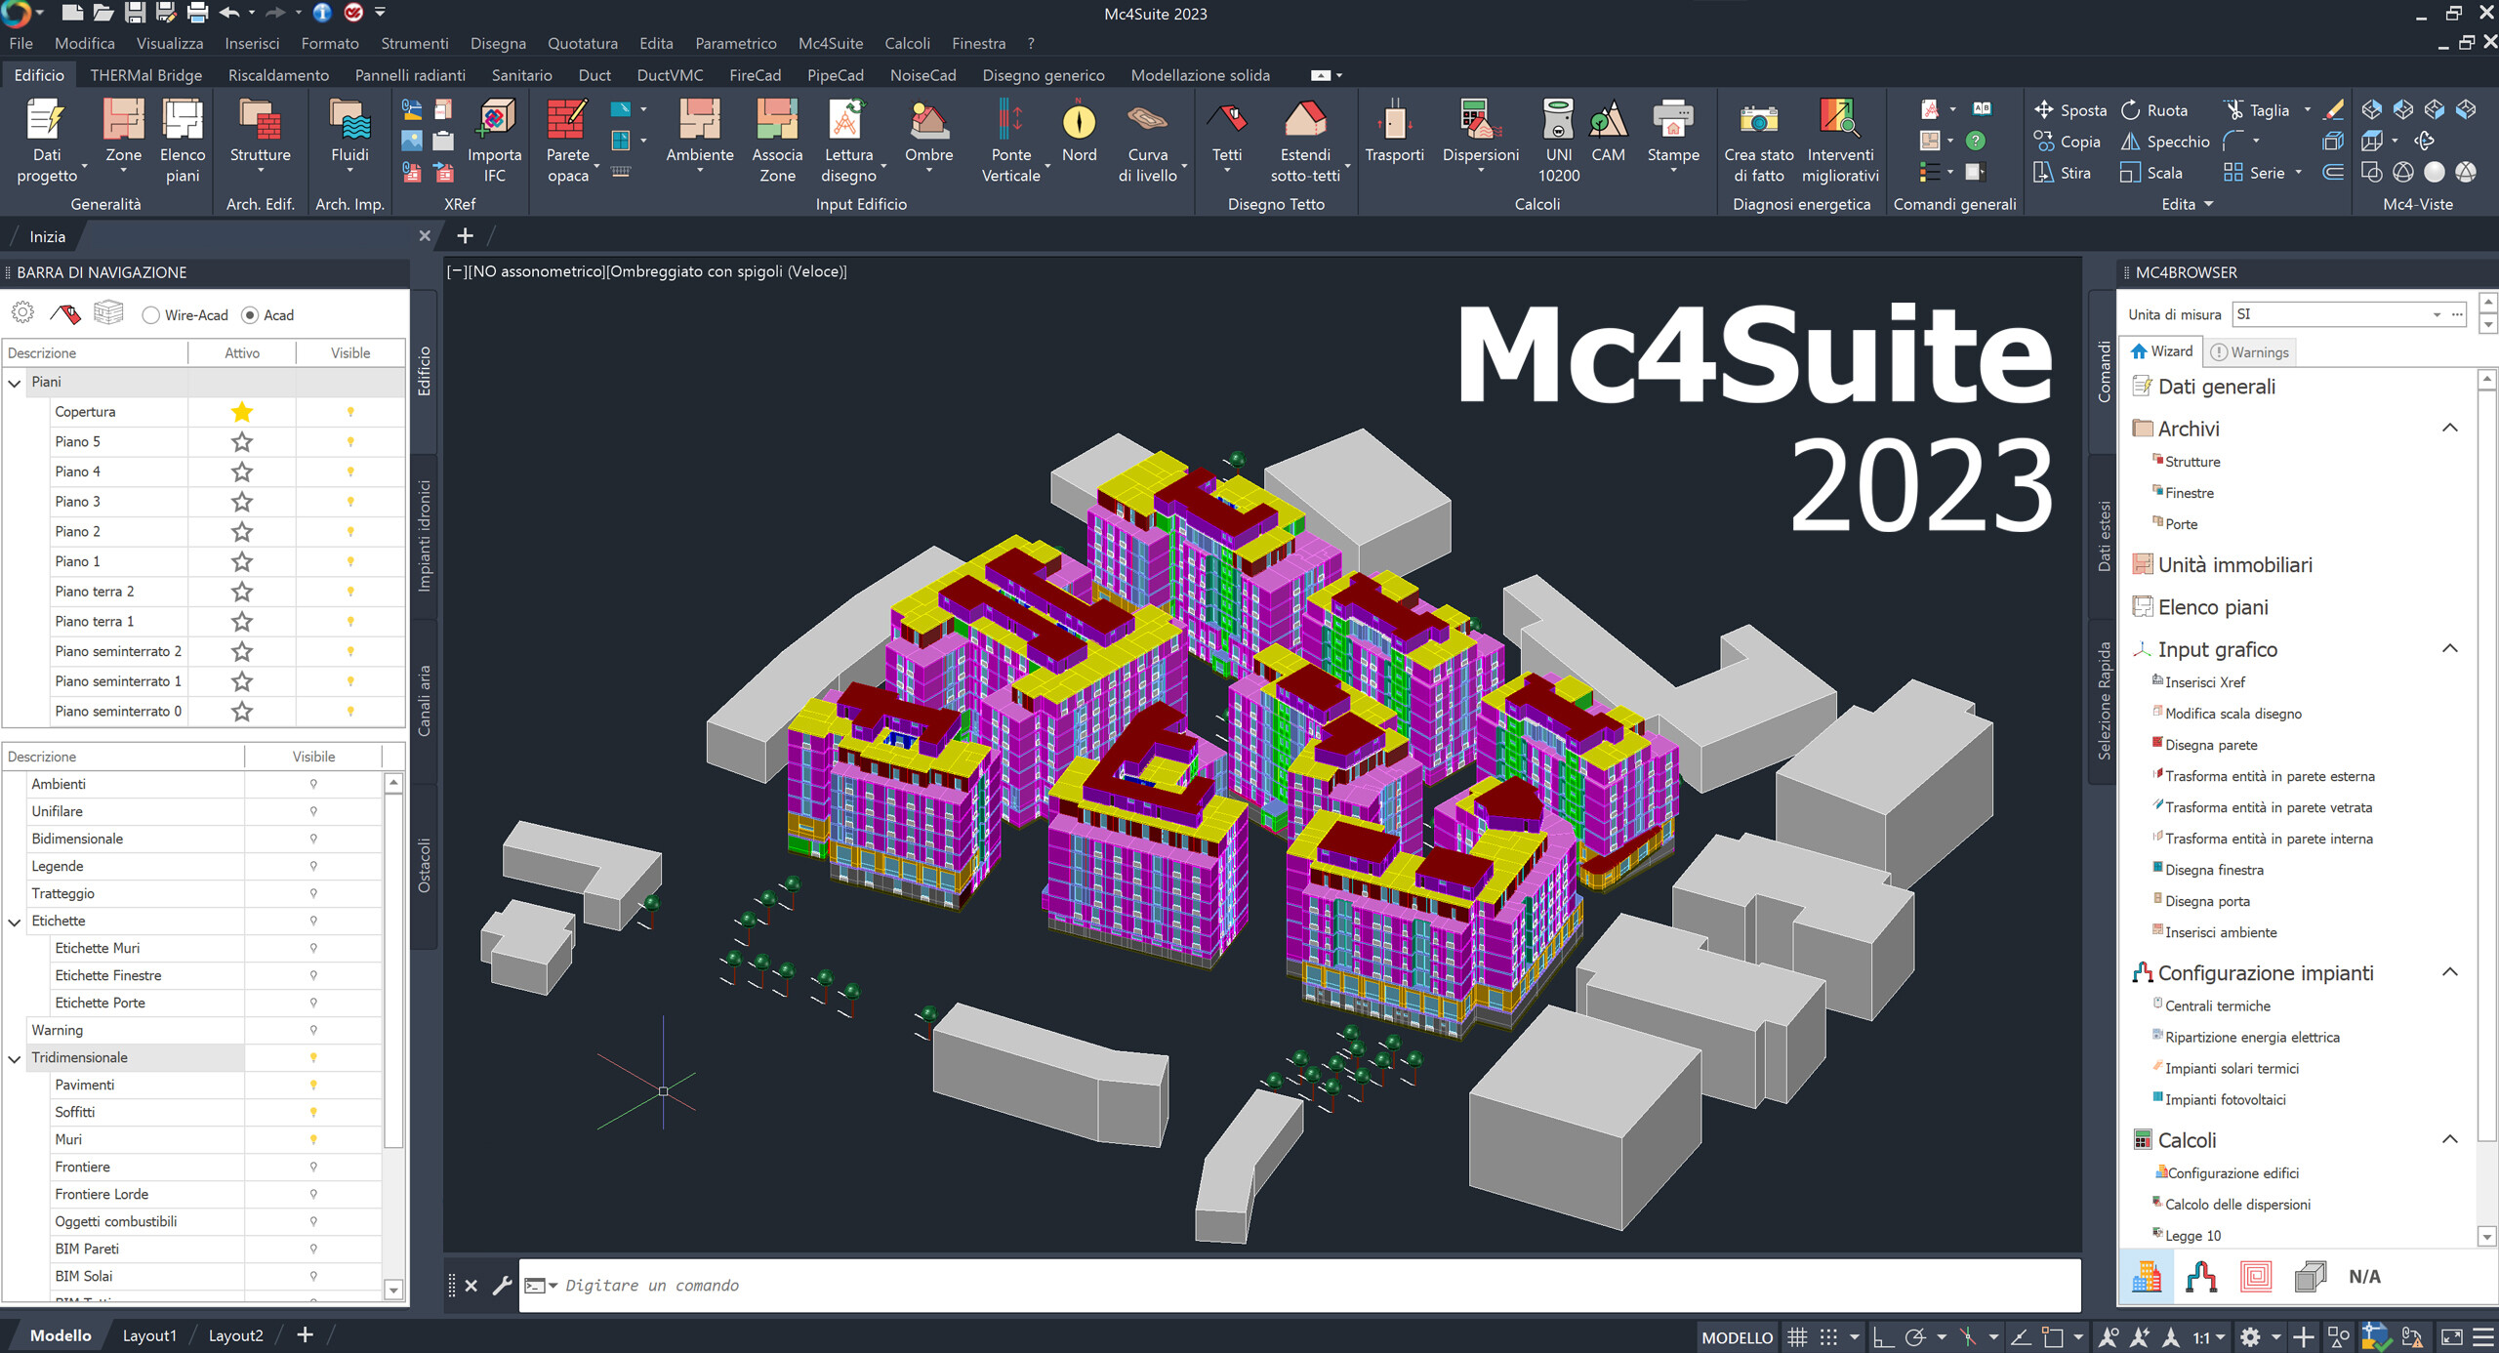Collapse the Etichette tree node
This screenshot has width=2499, height=1353.
(x=15, y=922)
